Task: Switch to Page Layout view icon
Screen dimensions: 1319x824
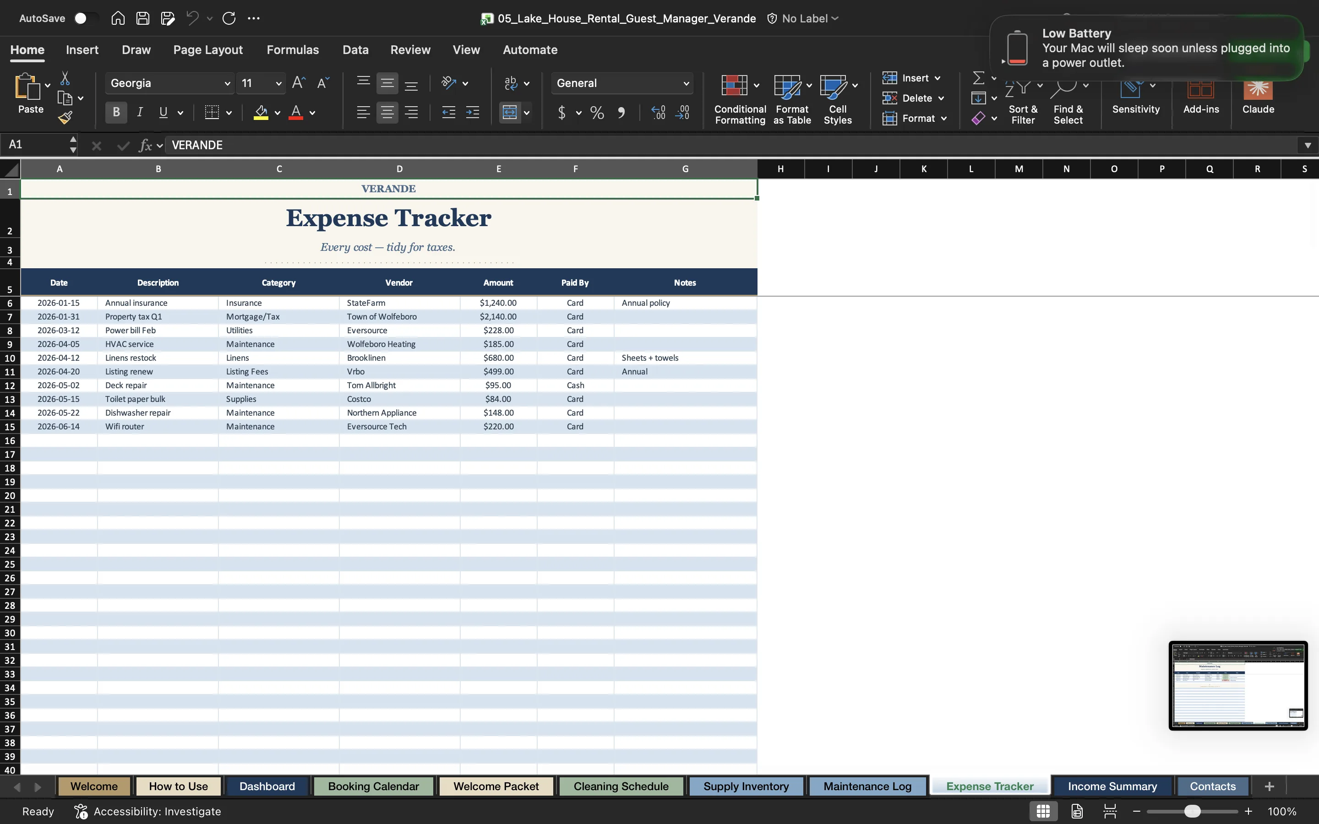Action: pos(1077,811)
